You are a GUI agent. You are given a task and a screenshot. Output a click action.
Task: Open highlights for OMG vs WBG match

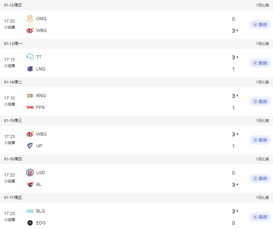(260, 25)
